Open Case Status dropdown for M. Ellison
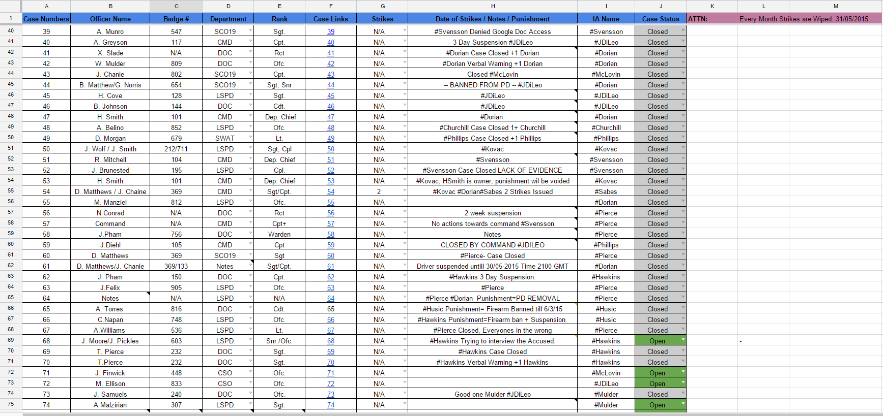 pyautogui.click(x=683, y=382)
